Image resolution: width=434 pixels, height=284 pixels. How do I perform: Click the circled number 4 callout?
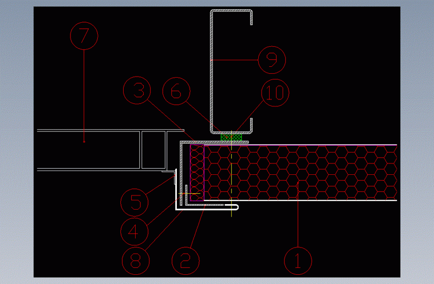point(136,230)
